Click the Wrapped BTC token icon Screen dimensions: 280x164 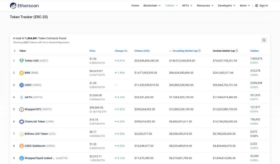(21, 109)
